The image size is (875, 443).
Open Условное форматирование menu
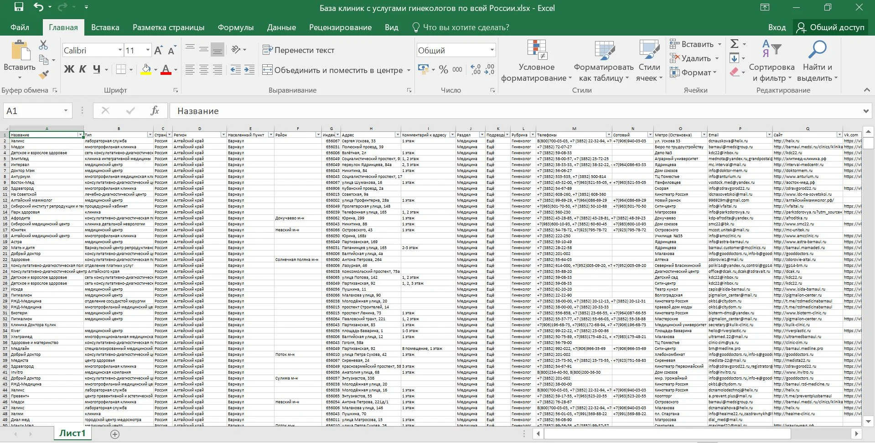click(x=536, y=61)
